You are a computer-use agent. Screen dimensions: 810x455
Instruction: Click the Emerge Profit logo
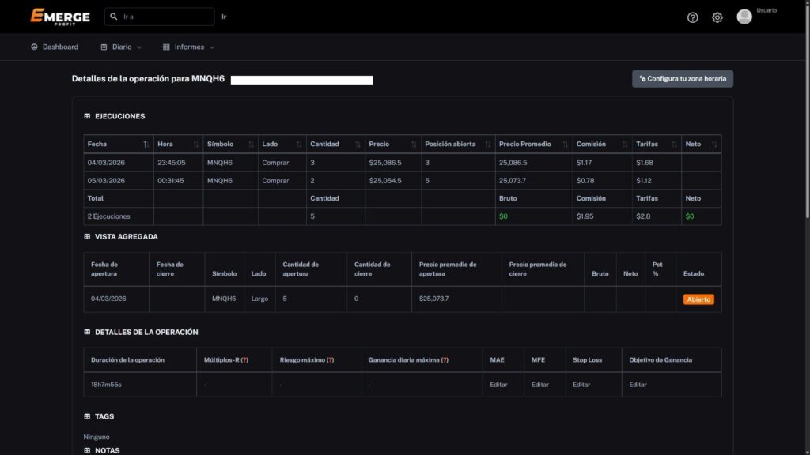[60, 17]
